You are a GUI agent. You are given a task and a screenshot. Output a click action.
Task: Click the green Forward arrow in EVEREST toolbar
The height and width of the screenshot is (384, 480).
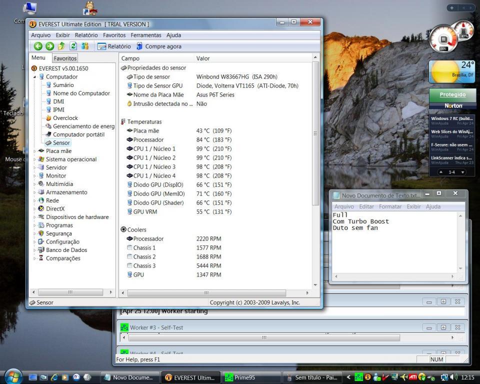[49, 46]
